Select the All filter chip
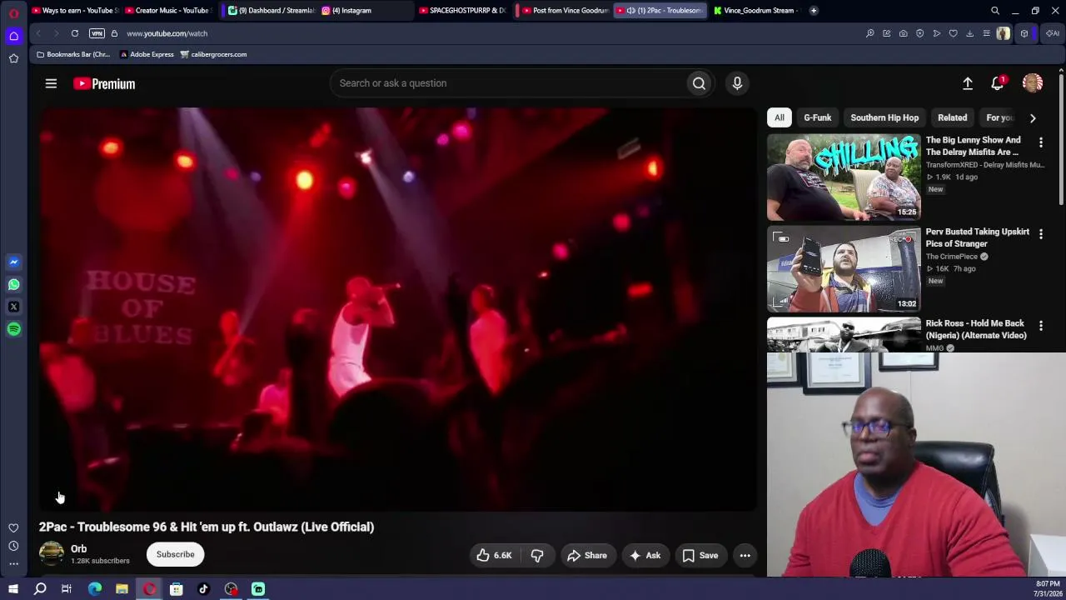 [780, 117]
